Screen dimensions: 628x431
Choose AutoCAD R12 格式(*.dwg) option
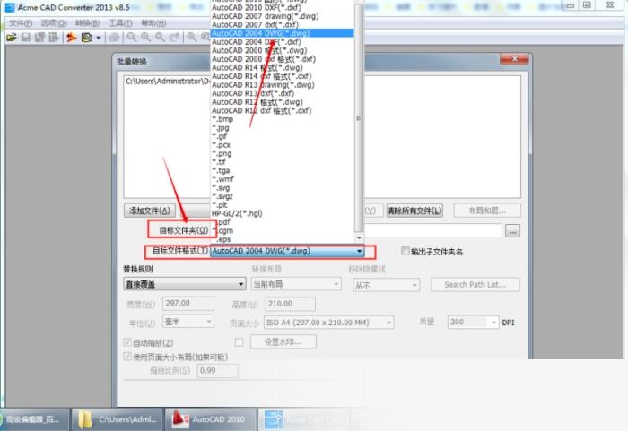282,102
